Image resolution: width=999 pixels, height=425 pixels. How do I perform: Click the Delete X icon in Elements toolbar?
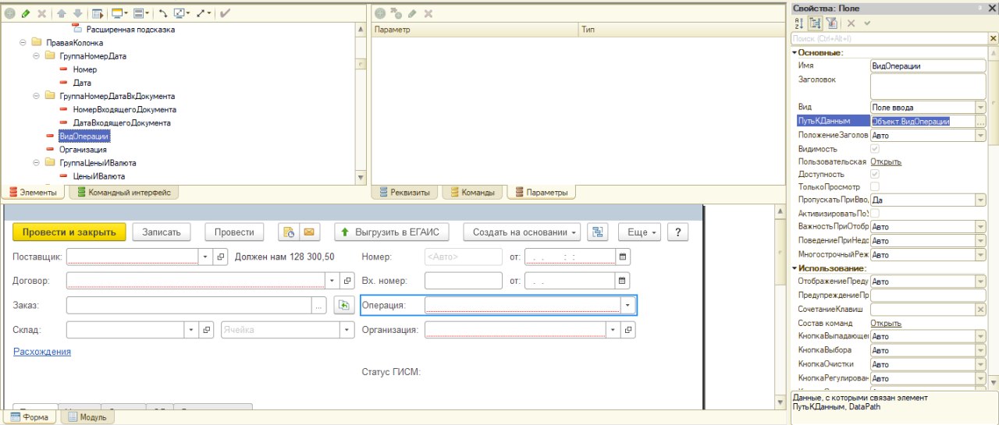click(41, 13)
